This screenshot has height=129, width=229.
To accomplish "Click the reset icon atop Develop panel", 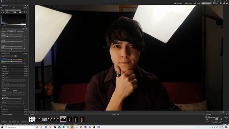I will pos(24,8).
